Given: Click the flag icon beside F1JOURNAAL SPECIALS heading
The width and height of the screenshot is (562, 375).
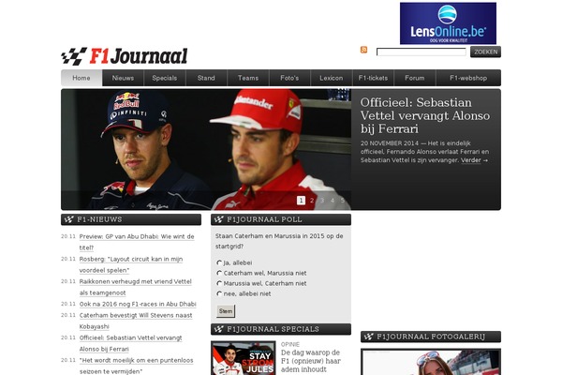Looking at the screenshot, I should [x=218, y=329].
